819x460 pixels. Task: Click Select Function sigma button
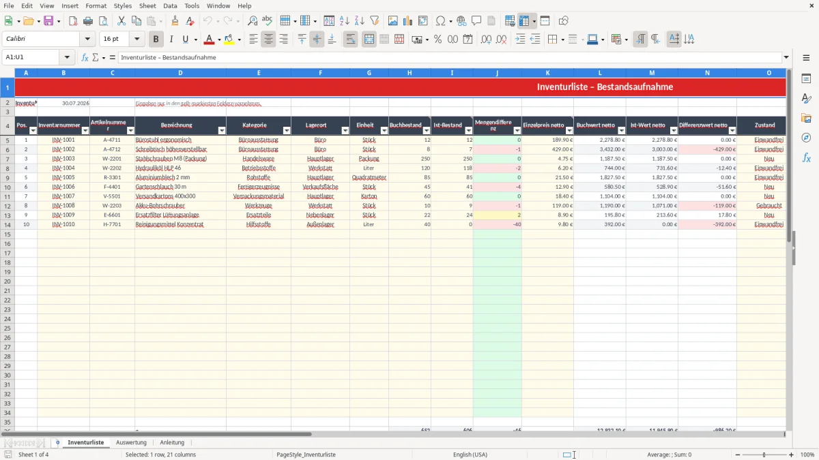point(96,58)
